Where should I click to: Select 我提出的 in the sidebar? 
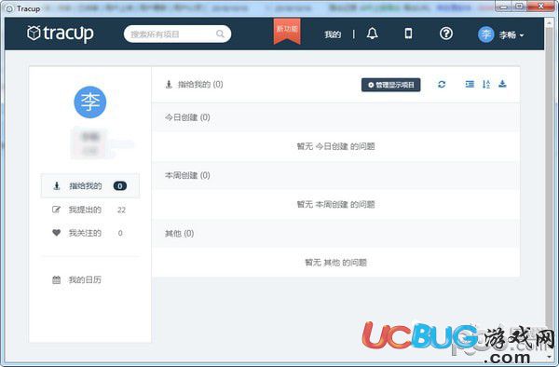(x=90, y=210)
